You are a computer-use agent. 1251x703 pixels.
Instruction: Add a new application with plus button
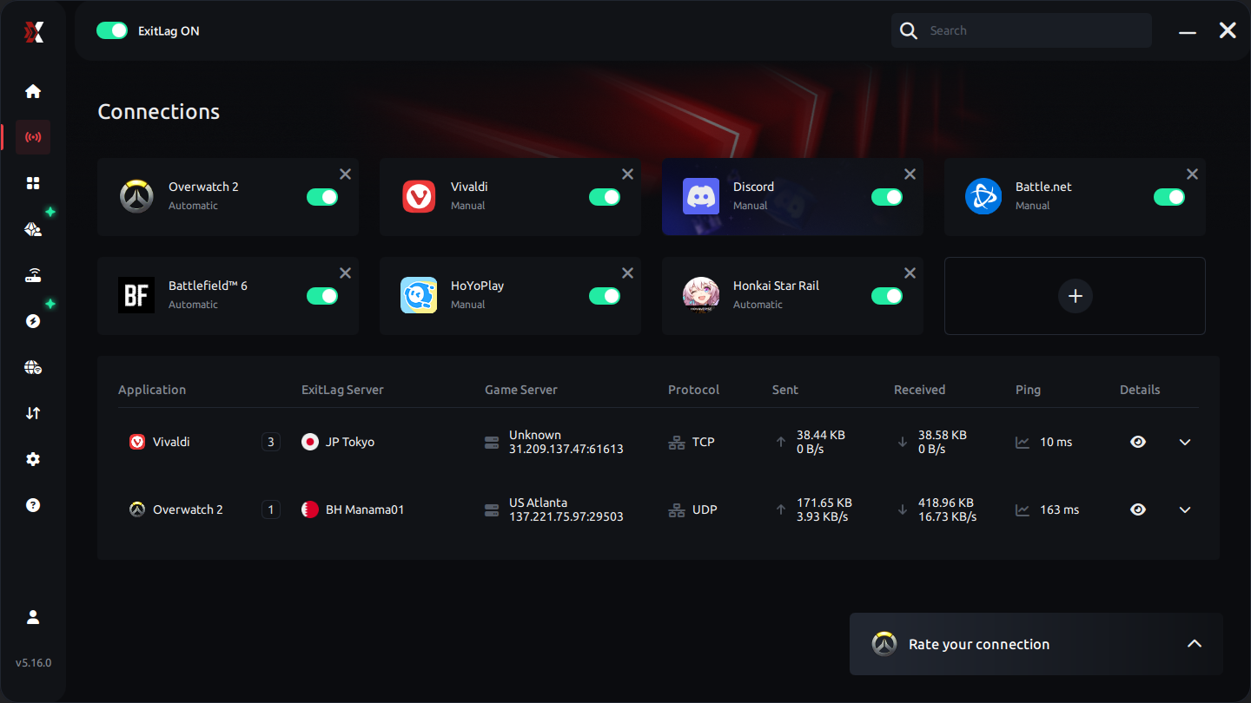(1075, 296)
